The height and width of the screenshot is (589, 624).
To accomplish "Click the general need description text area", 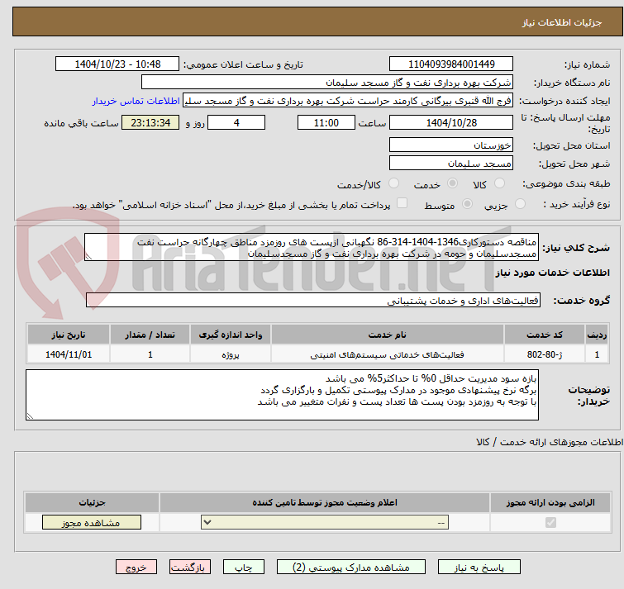I will [312, 247].
